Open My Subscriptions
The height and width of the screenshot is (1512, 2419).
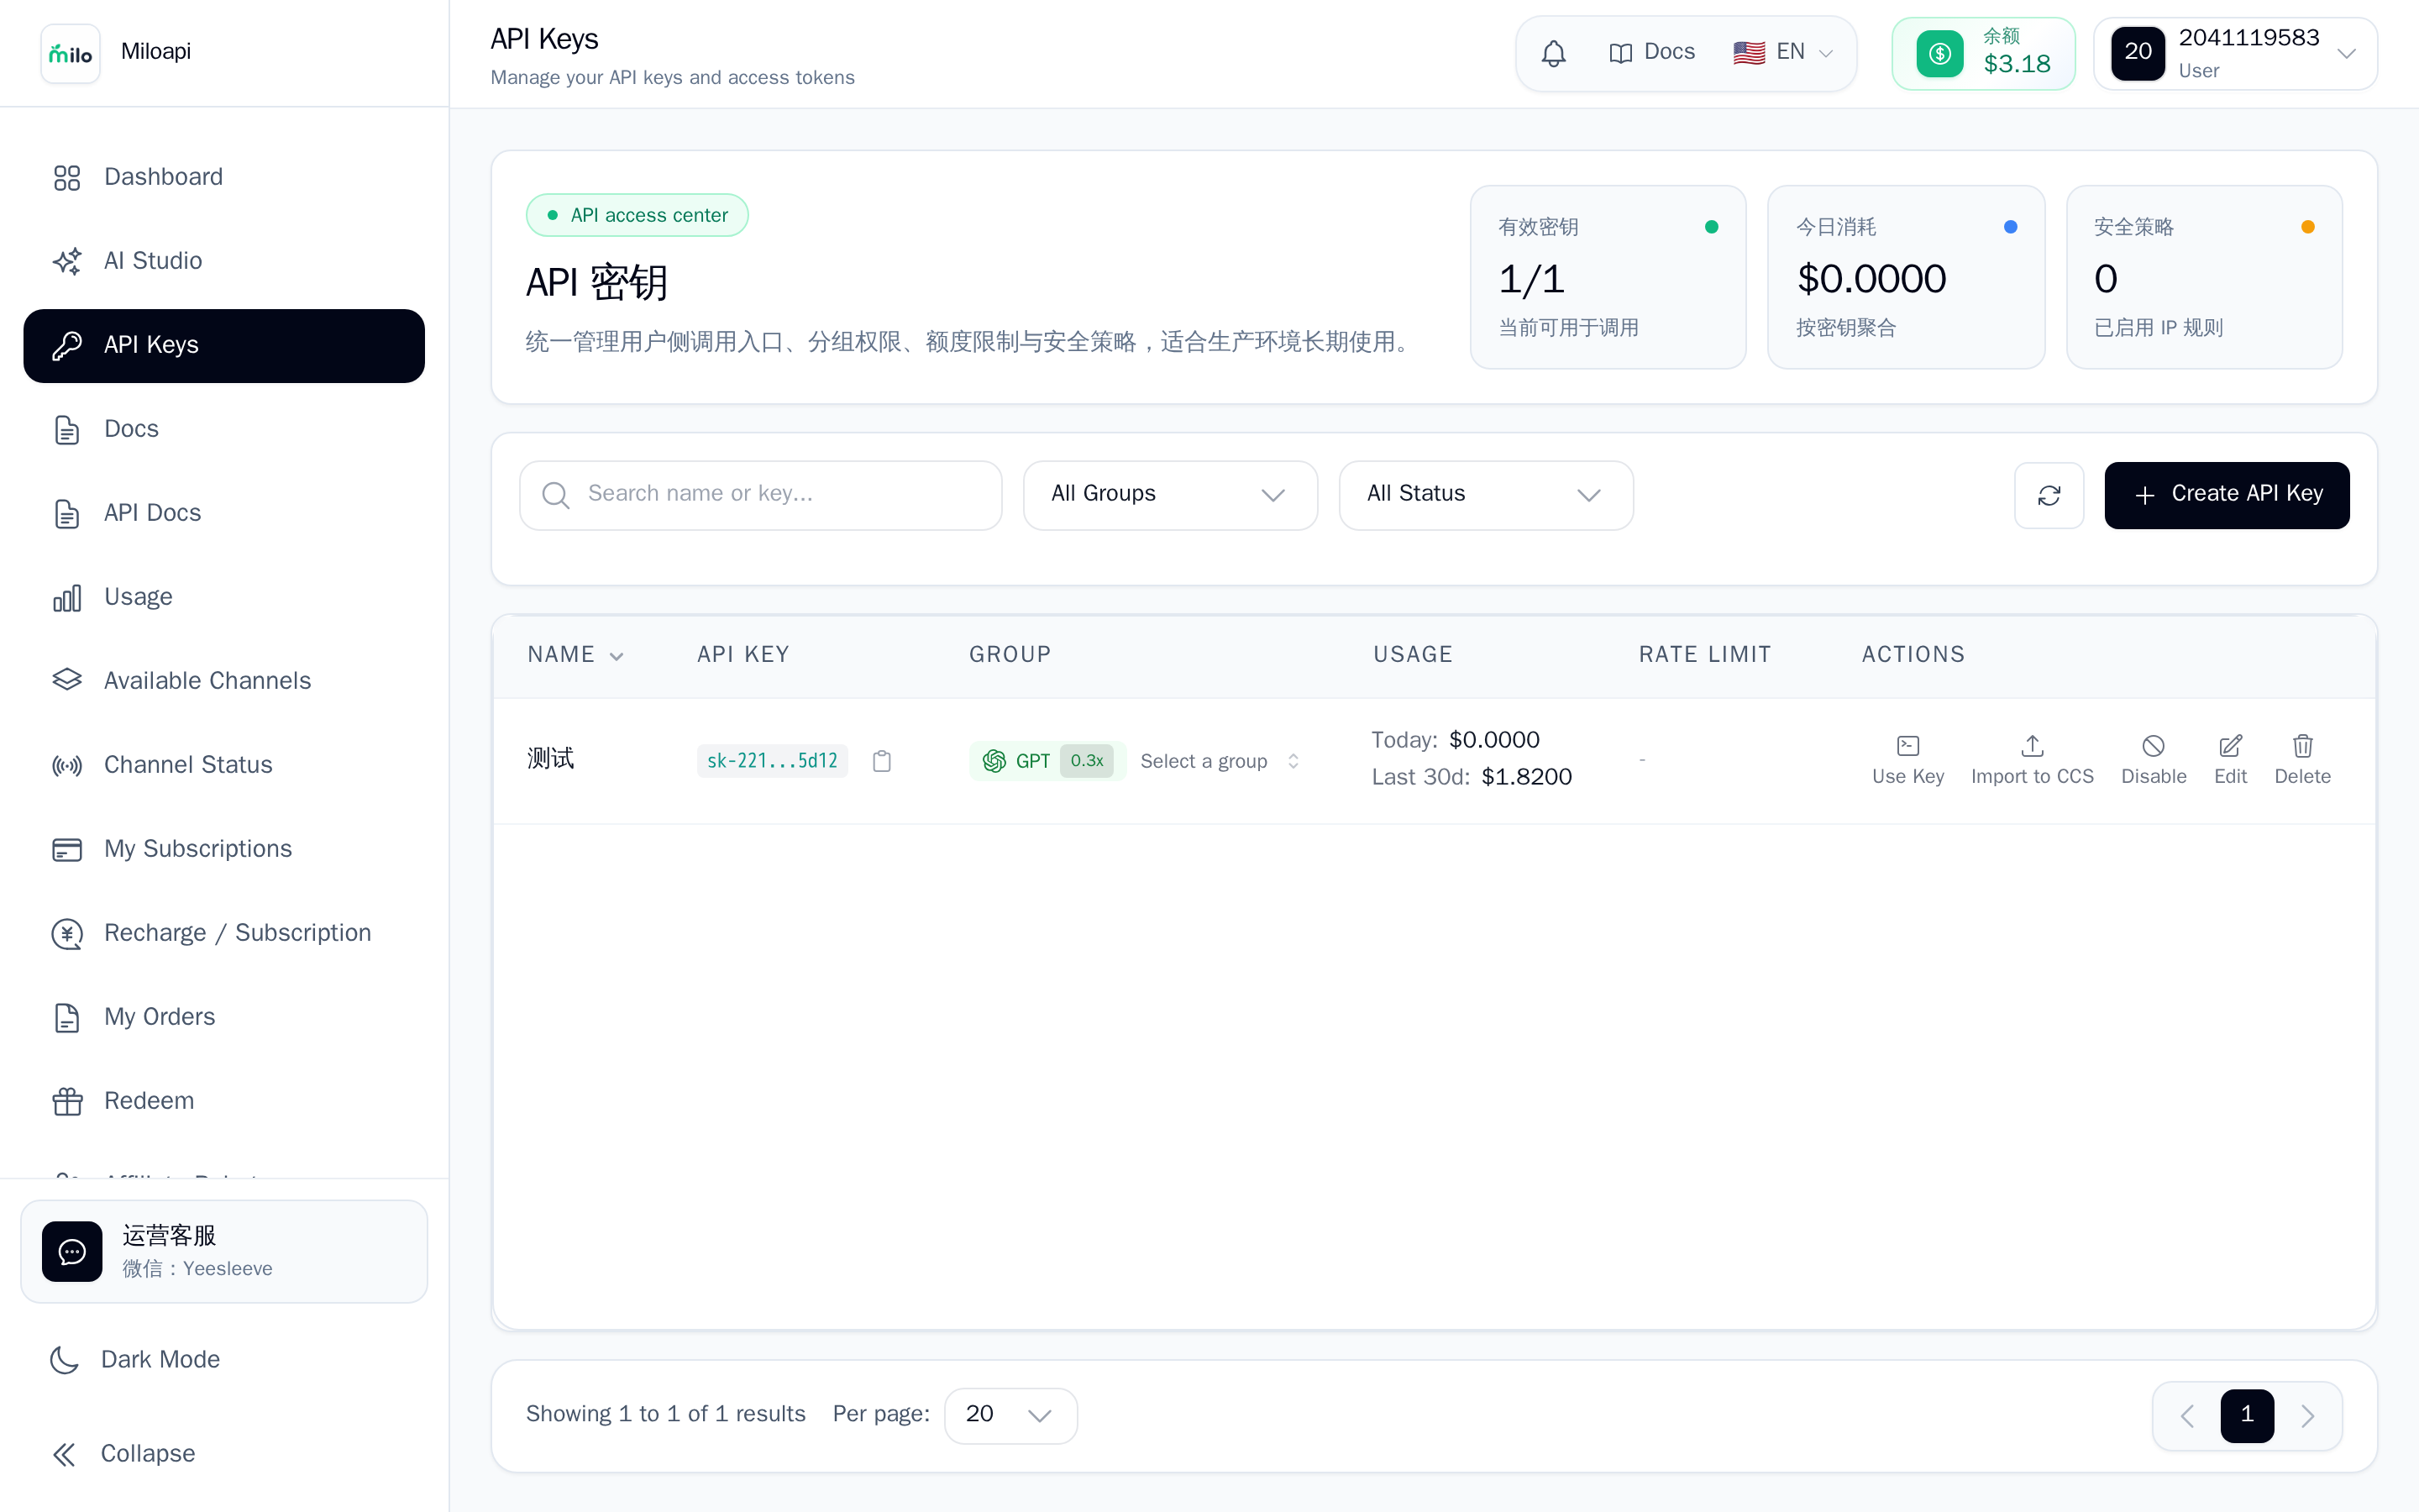(224, 849)
